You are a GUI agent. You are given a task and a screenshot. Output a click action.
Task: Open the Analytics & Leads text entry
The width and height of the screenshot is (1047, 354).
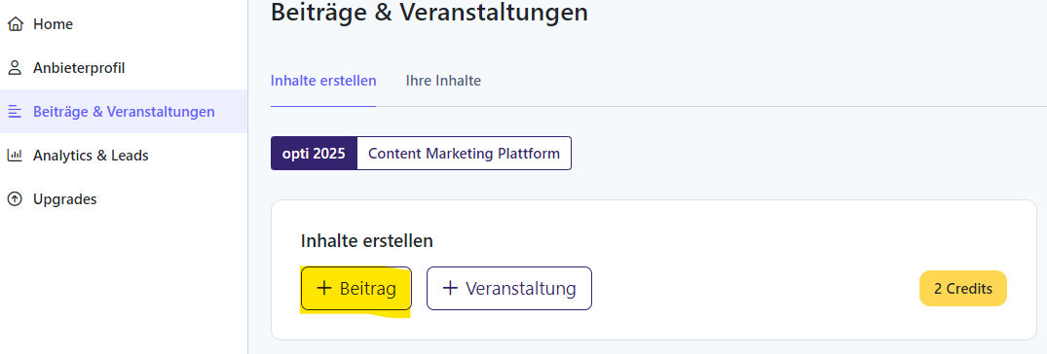pyautogui.click(x=91, y=156)
